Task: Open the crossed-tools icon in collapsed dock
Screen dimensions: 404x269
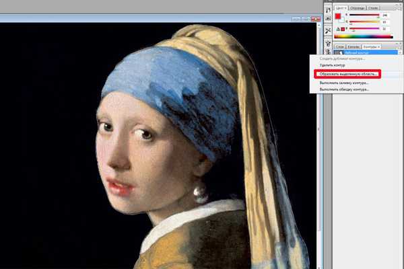Action: [328, 31]
